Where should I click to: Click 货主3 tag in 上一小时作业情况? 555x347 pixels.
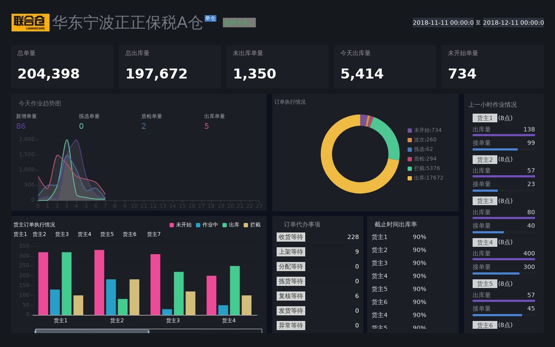point(485,201)
